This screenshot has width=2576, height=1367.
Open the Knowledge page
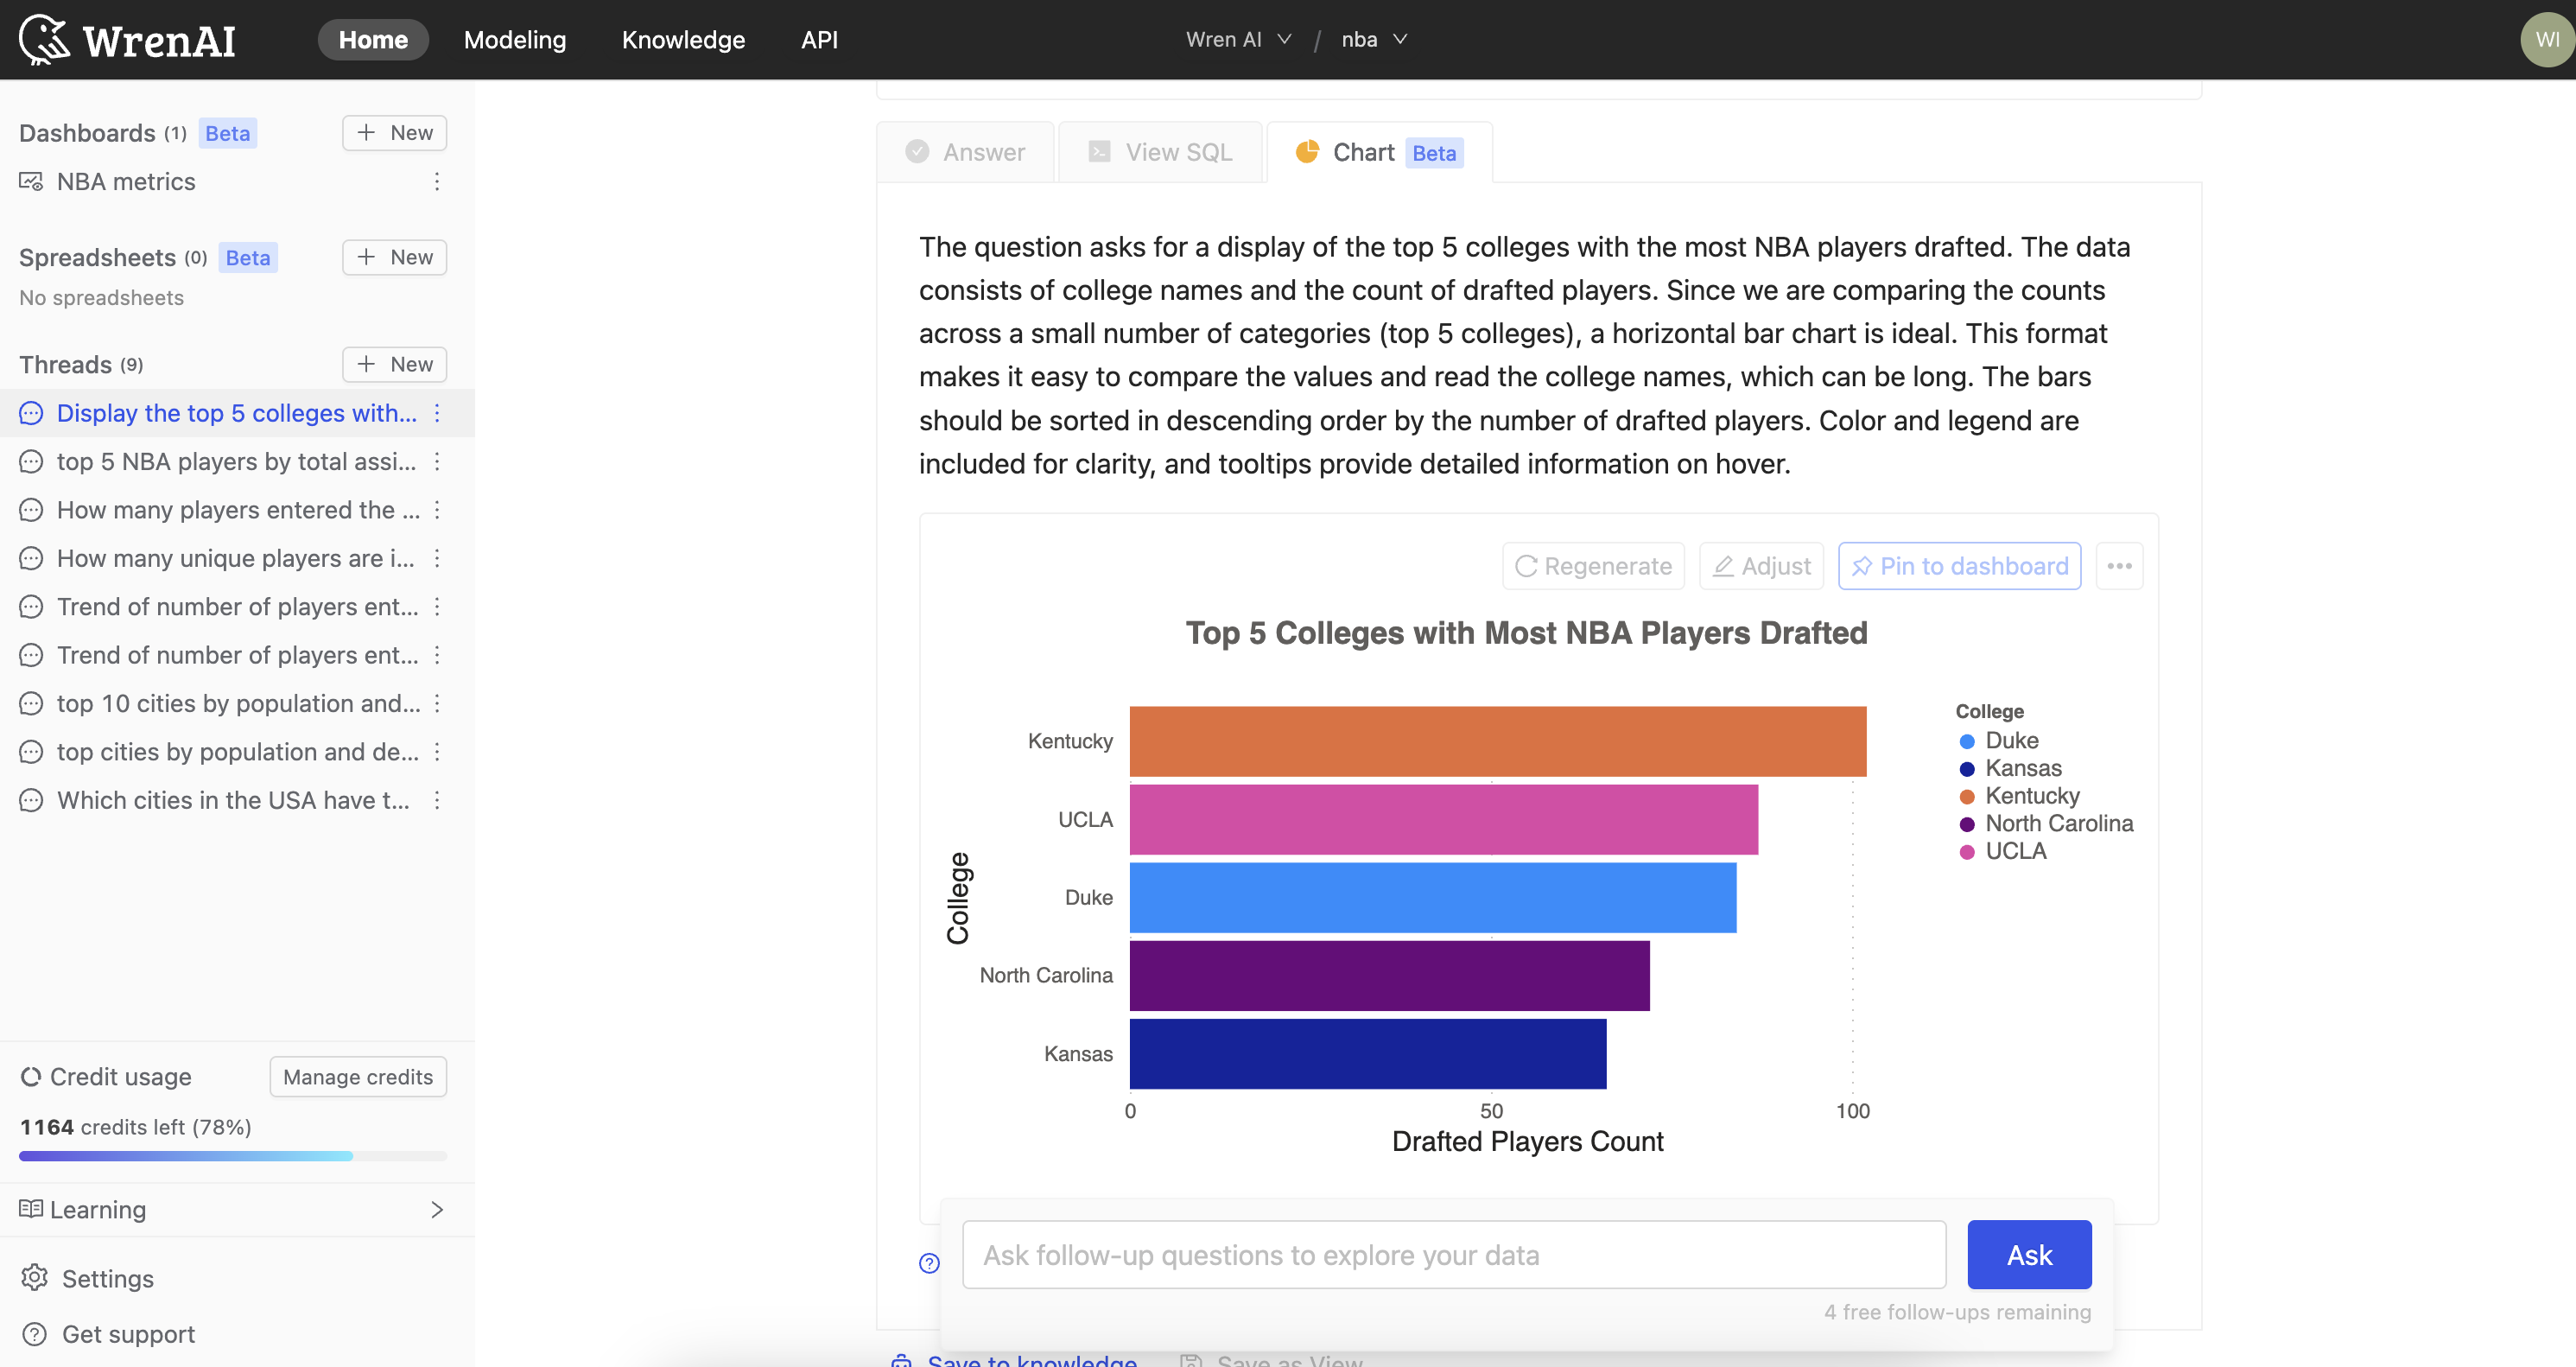click(x=683, y=40)
